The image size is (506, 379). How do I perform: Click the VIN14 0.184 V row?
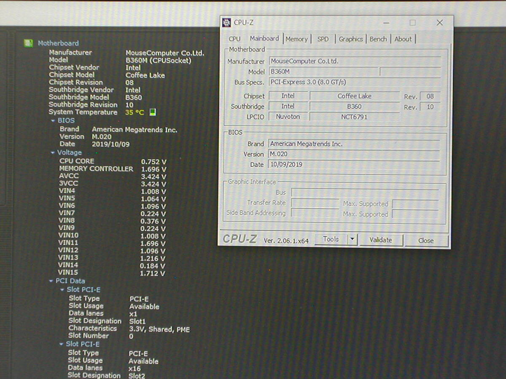pos(112,266)
